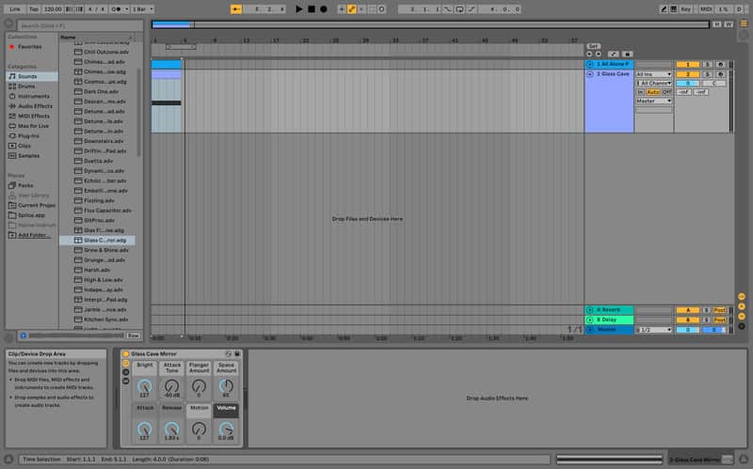The image size is (753, 469).
Task: Click the Link button
Action: click(15, 9)
